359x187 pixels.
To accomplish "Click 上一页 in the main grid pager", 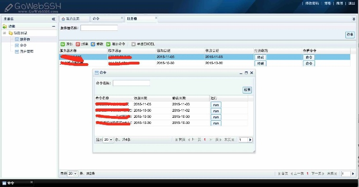I will (297, 174).
